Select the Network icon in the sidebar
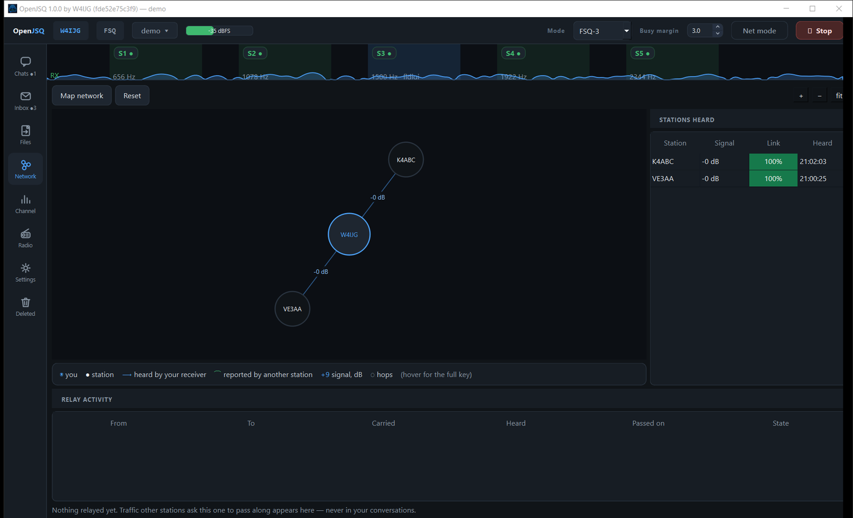Screen dimensions: 853x518 pyautogui.click(x=26, y=169)
